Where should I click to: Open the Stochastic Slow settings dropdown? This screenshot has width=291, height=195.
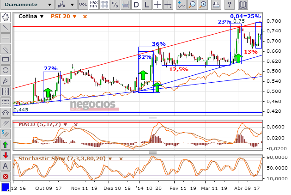pos(110,159)
